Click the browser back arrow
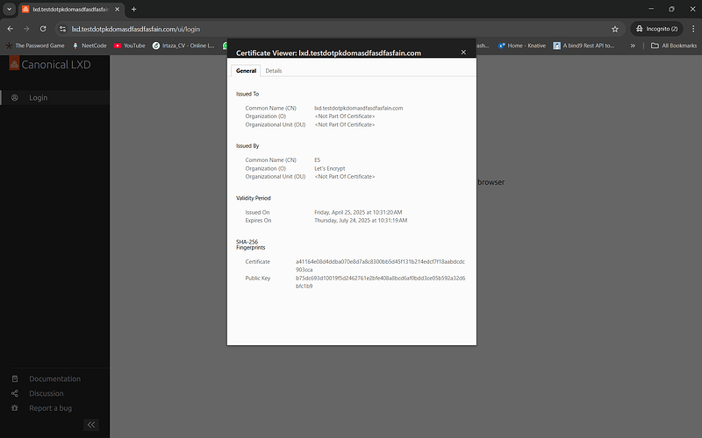The width and height of the screenshot is (702, 438). tap(11, 29)
